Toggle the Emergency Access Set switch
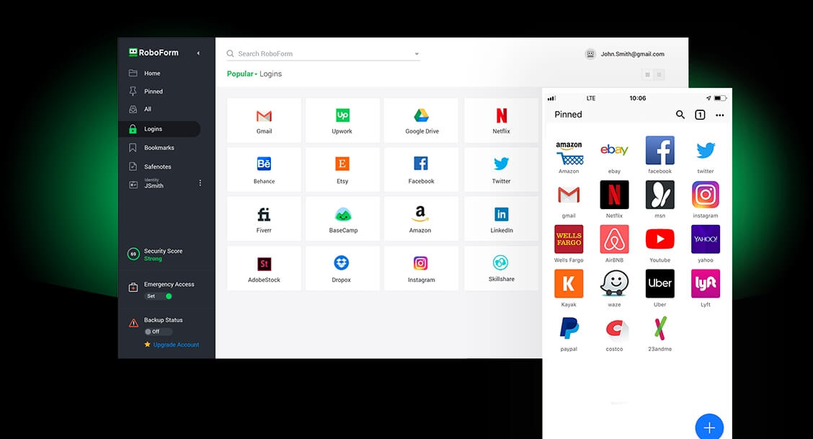This screenshot has width=813, height=439. [158, 296]
